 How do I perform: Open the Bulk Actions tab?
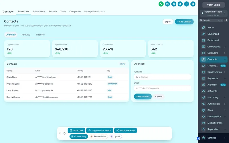point(39,11)
